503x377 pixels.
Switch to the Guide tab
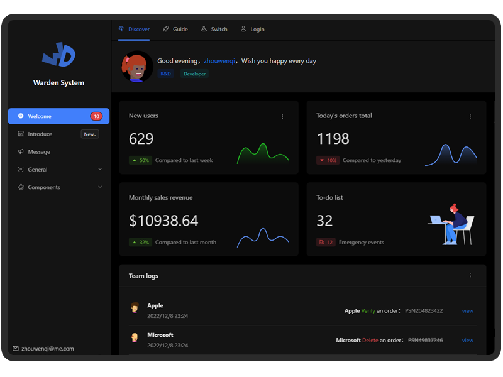[x=175, y=30]
